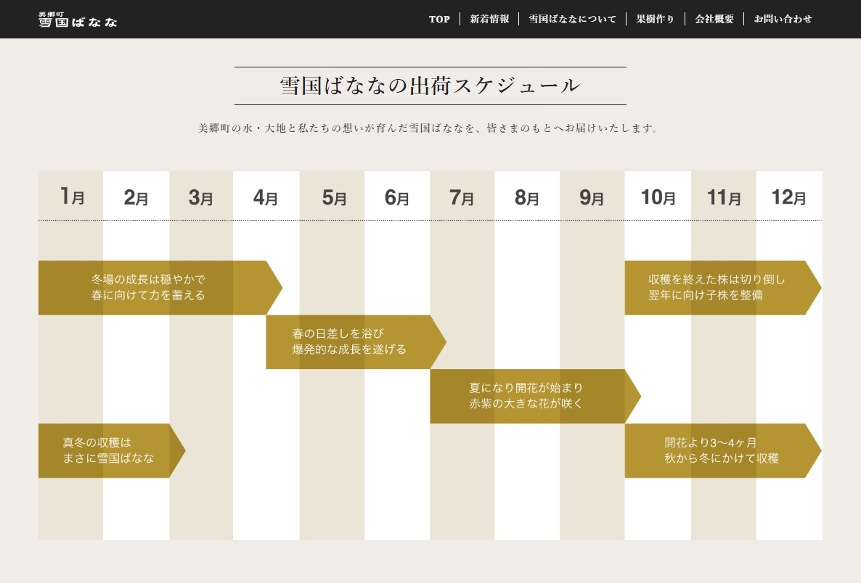Click the 6月 column header
Viewport: 861px width, 583px height.
[x=397, y=197]
